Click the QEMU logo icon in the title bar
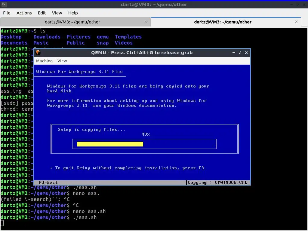 coord(38,53)
